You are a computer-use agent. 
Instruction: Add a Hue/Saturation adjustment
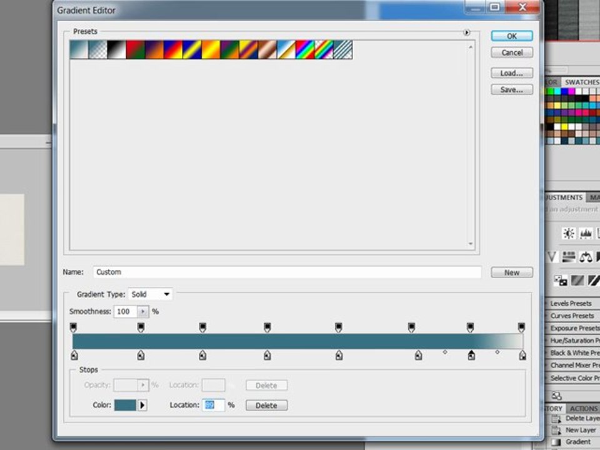[x=569, y=257]
